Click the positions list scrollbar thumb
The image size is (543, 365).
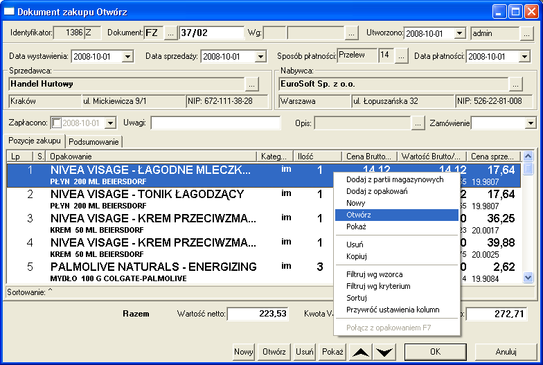point(528,169)
